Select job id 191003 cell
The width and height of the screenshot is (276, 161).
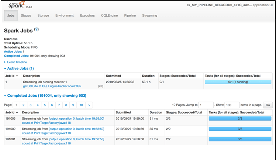pyautogui.click(x=10, y=119)
